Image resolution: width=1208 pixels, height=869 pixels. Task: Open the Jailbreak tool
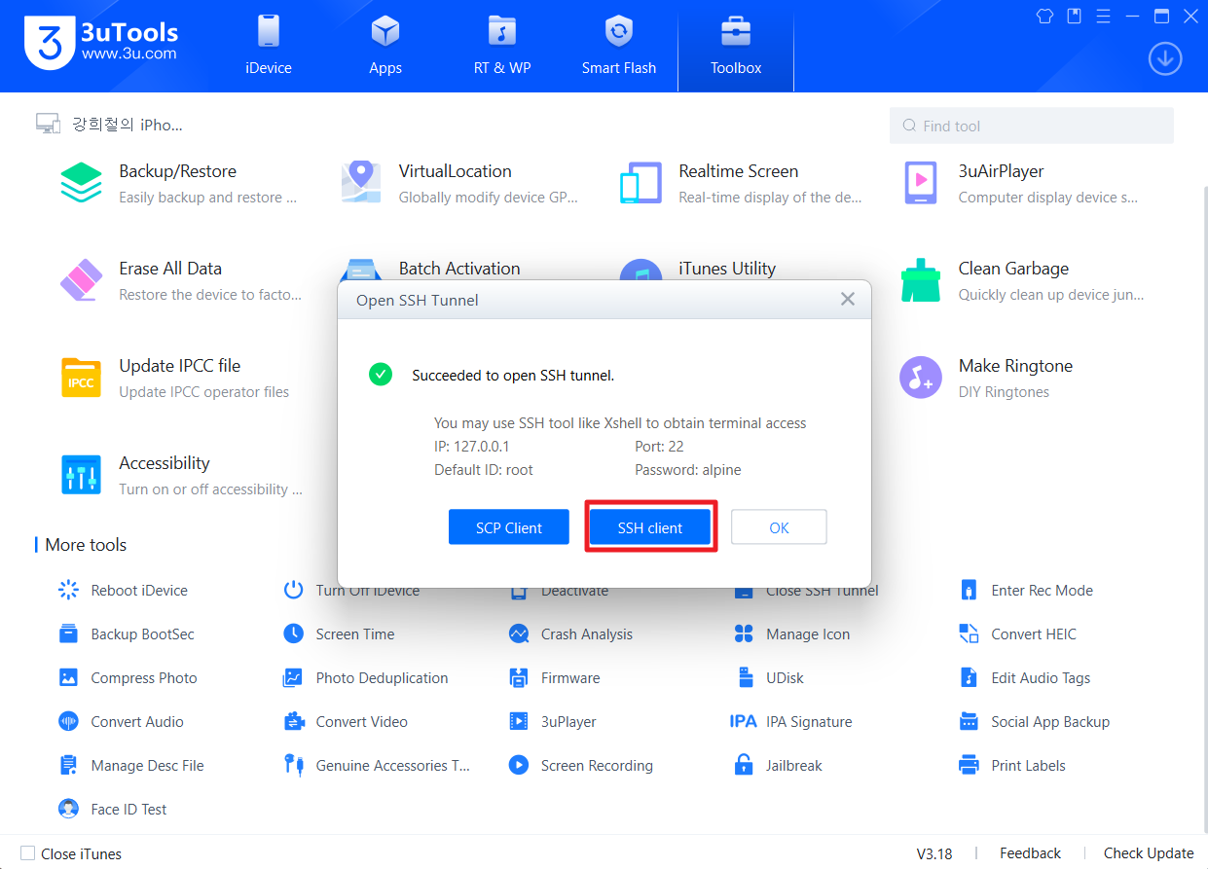pyautogui.click(x=779, y=765)
